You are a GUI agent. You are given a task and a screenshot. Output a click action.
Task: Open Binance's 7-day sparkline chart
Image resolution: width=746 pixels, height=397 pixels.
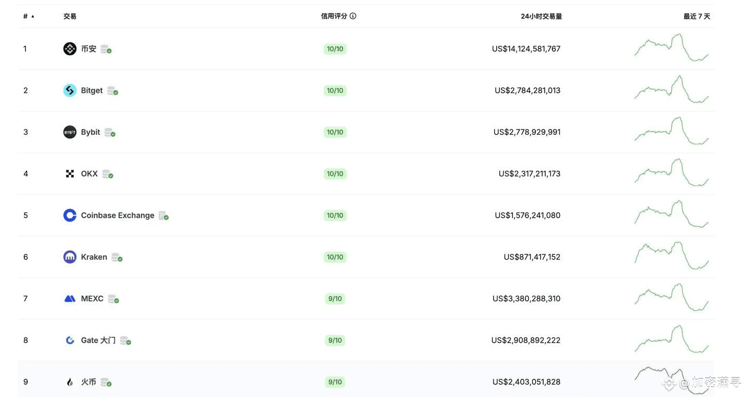[x=672, y=48]
